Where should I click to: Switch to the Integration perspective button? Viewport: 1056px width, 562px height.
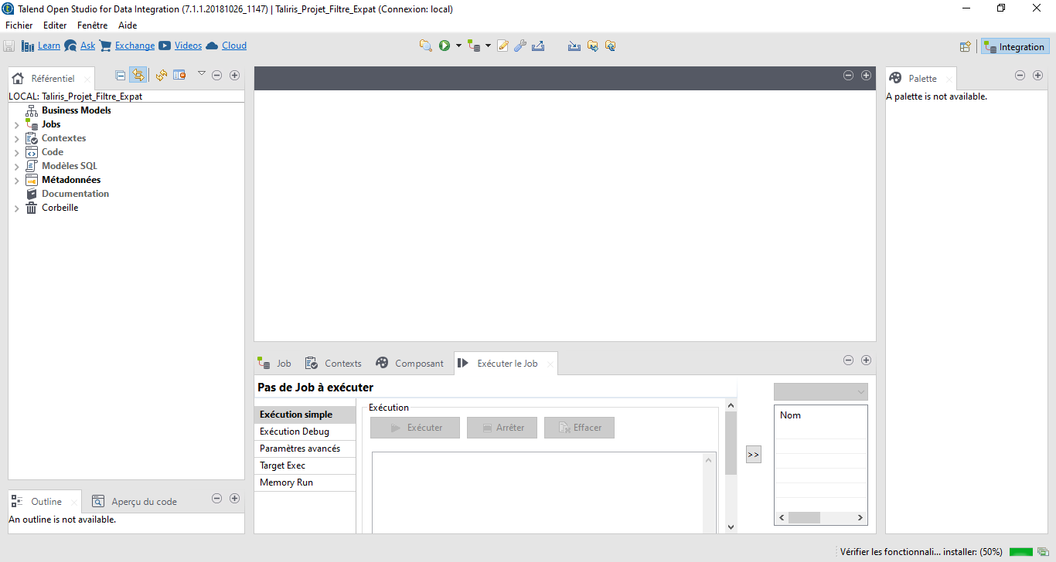[1014, 46]
